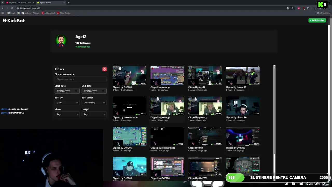This screenshot has height=187, width=332.
Task: Click the KickBot logo in header
Action: tap(14, 21)
